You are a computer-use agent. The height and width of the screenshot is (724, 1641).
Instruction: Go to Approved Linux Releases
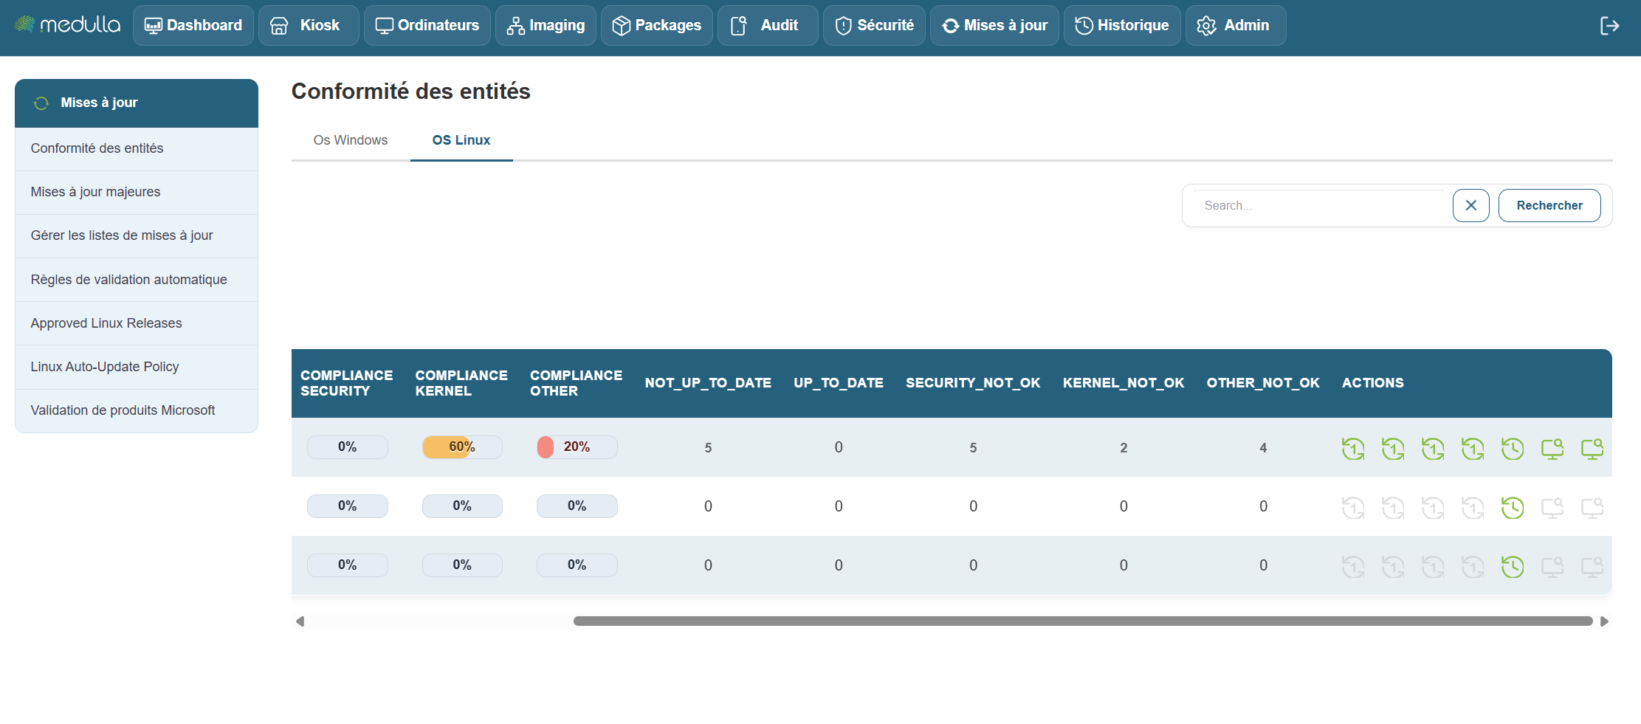pos(106,323)
